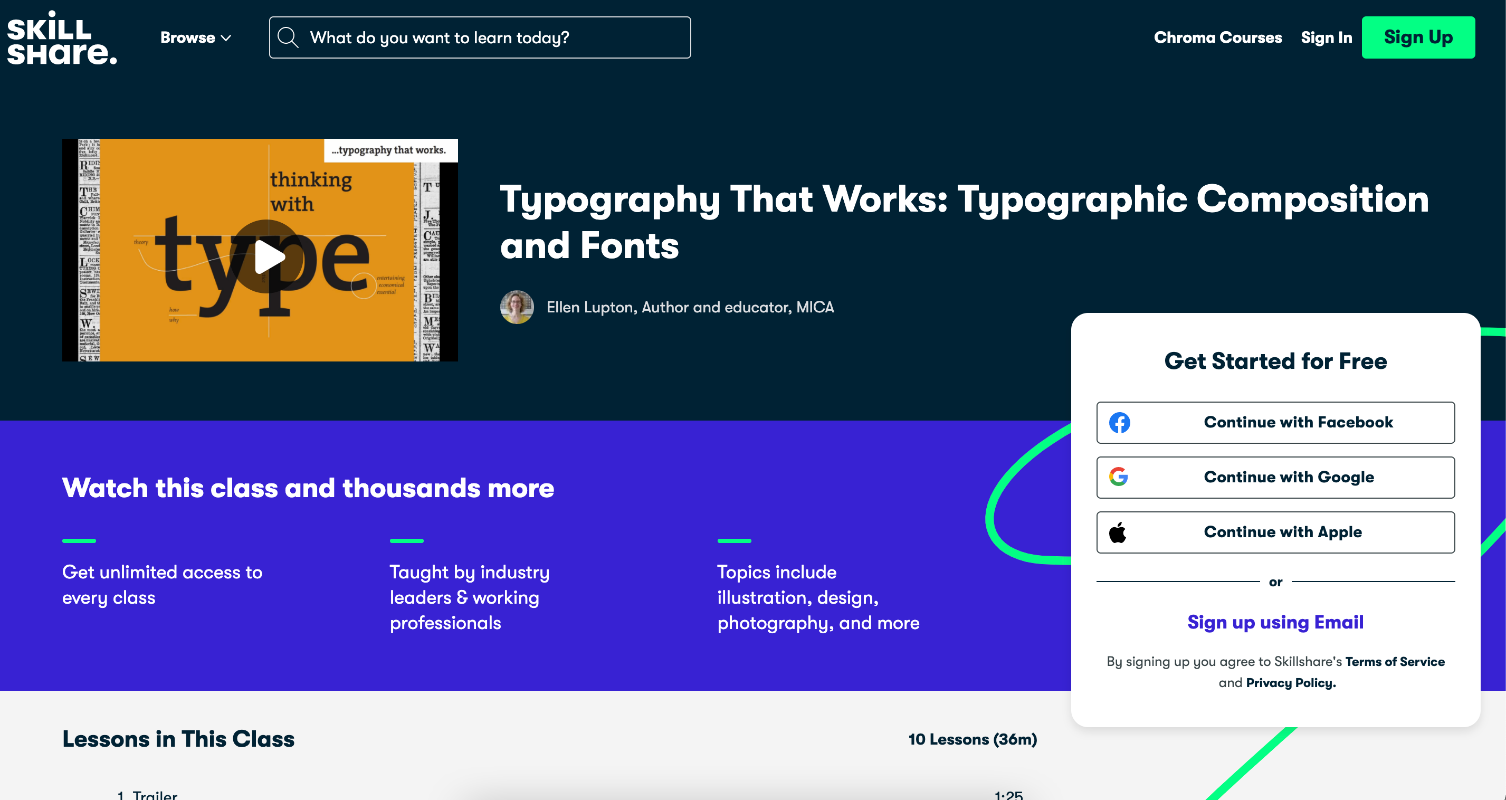Click the search magnifier icon
1506x800 pixels.
(288, 37)
